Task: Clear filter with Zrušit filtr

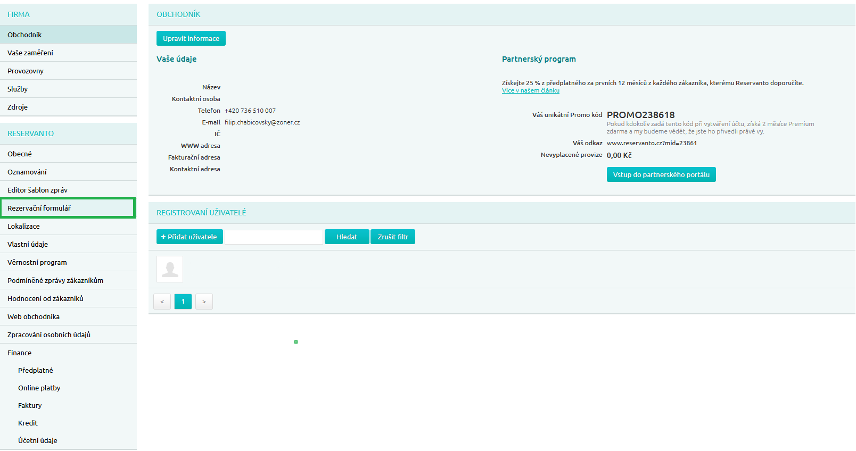Action: tap(393, 237)
